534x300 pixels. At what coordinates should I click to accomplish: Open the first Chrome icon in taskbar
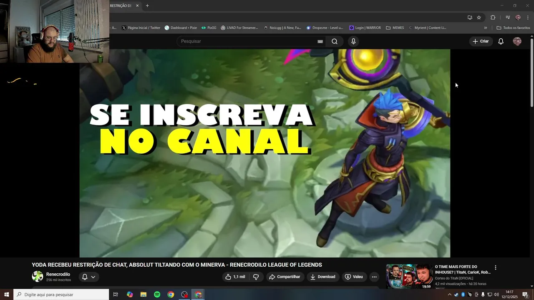click(x=171, y=295)
